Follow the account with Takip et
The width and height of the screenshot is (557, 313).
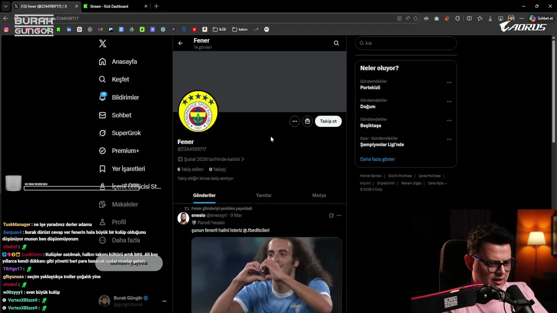pos(328,121)
